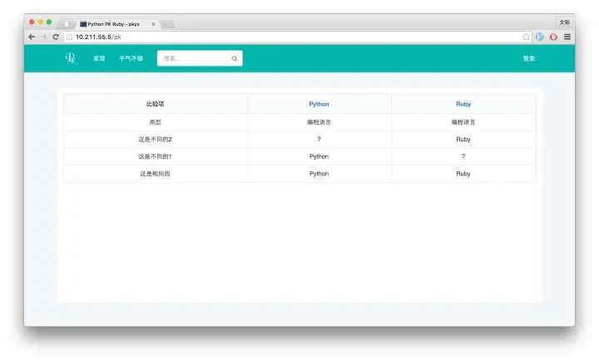599x361 pixels.
Task: Bookmark the page with the star icon
Action: [x=526, y=37]
